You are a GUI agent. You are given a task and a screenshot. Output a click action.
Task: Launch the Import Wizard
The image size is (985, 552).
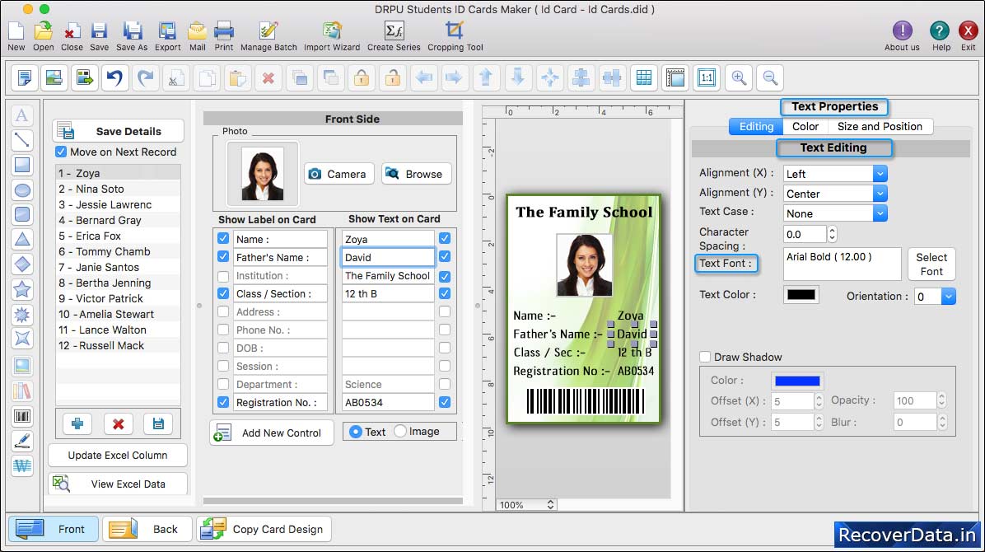(x=332, y=36)
